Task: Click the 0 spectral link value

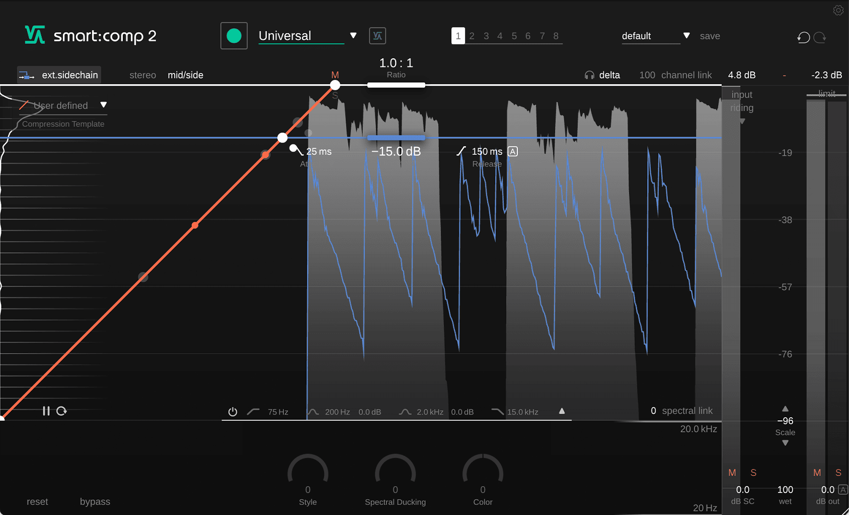Action: click(653, 411)
